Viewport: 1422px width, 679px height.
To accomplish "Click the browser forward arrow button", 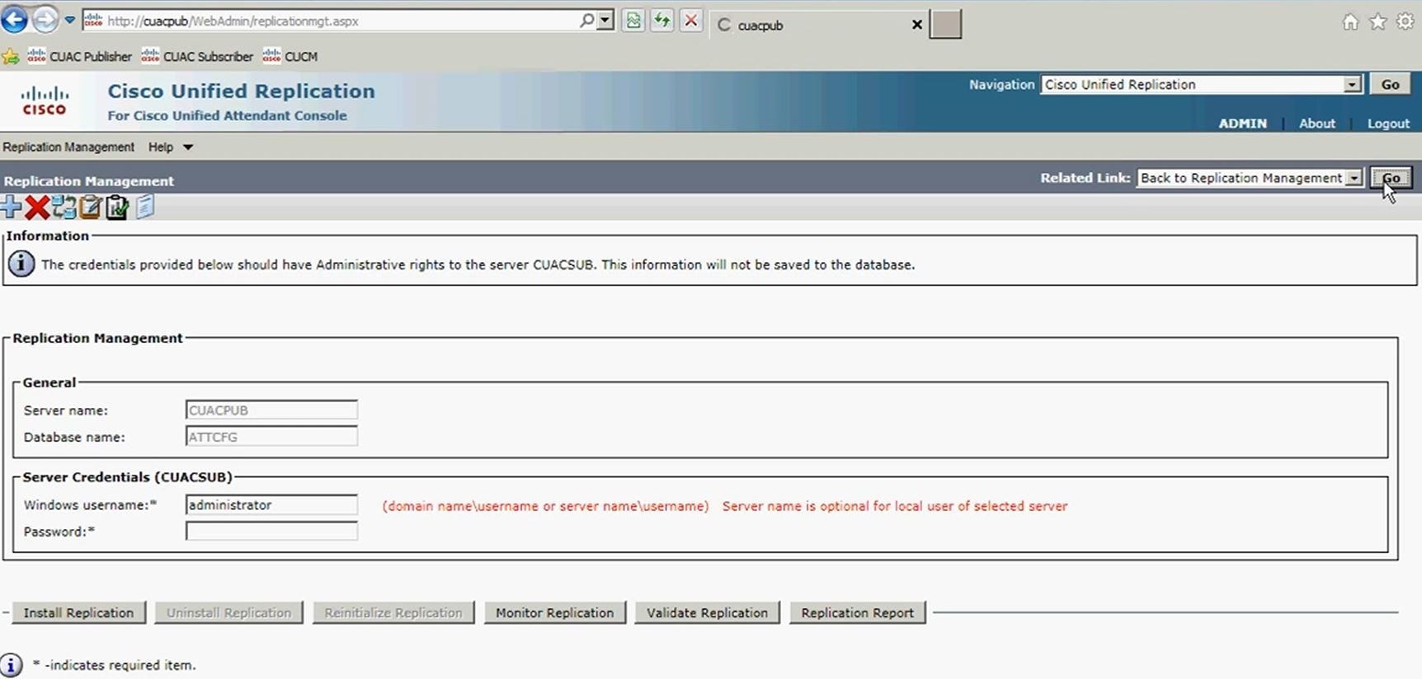I will 45,20.
